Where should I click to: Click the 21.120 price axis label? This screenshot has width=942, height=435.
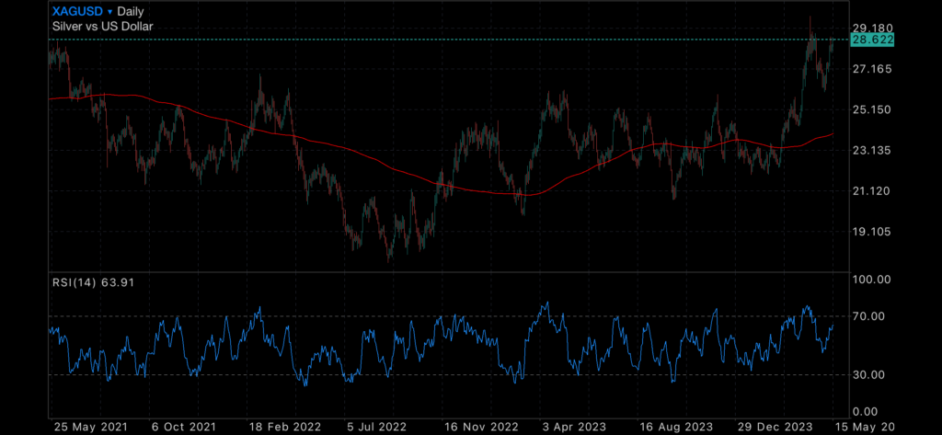click(872, 190)
